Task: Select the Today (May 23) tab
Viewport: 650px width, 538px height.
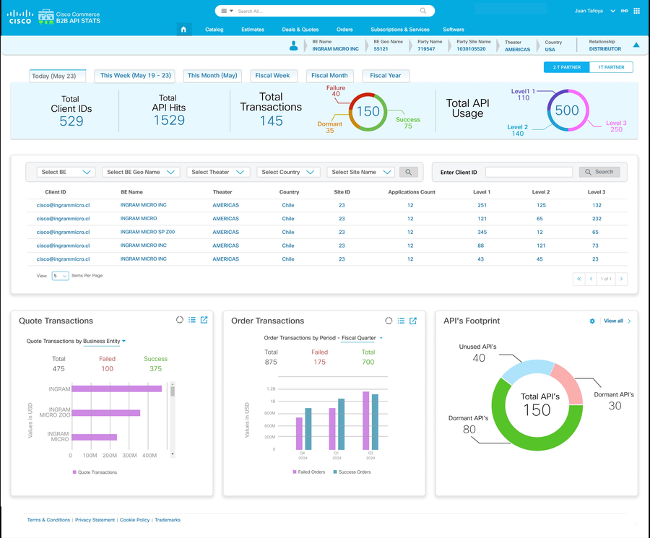Action: [x=57, y=76]
